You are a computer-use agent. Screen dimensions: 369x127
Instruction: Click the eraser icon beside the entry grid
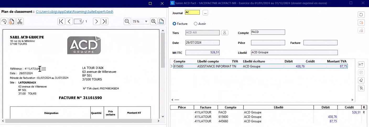click(x=361, y=80)
